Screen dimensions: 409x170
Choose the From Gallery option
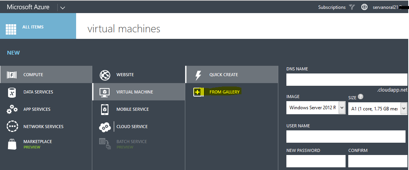[x=224, y=92]
